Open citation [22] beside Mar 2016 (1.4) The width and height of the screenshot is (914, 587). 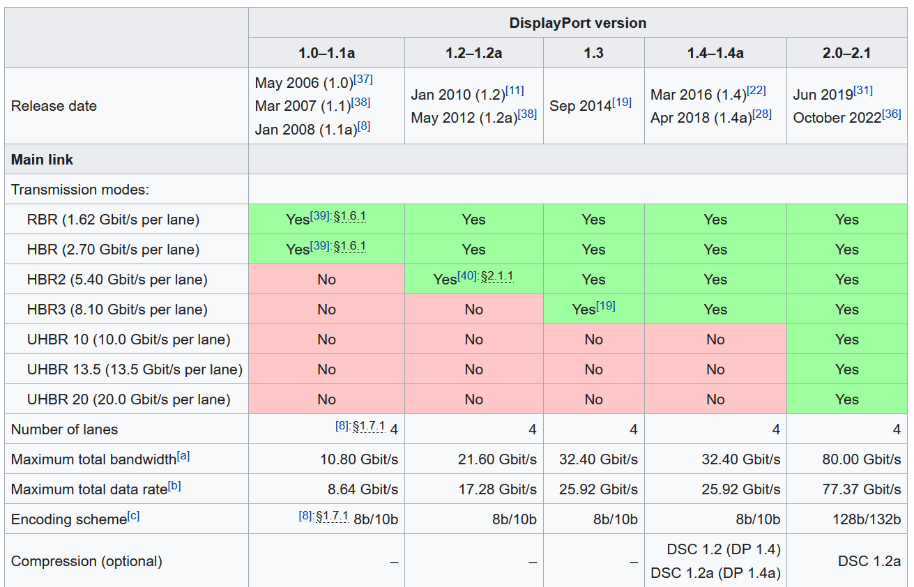[756, 91]
